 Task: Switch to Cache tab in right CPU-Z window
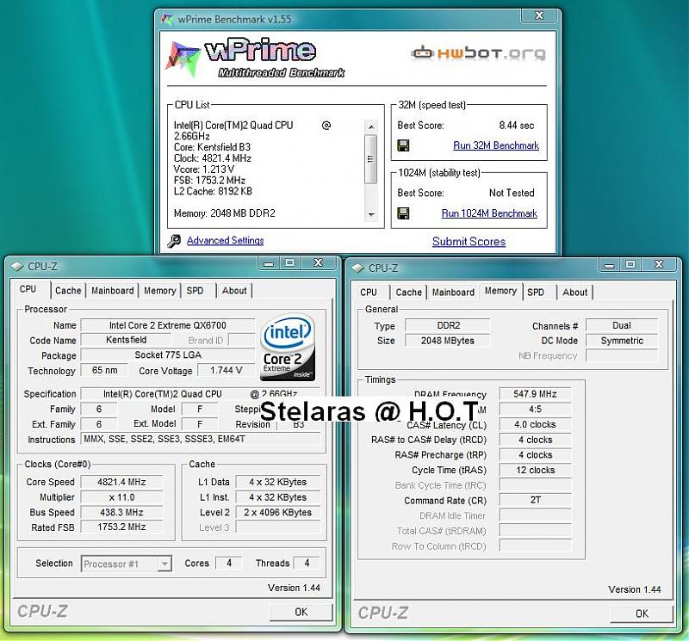[x=408, y=293]
